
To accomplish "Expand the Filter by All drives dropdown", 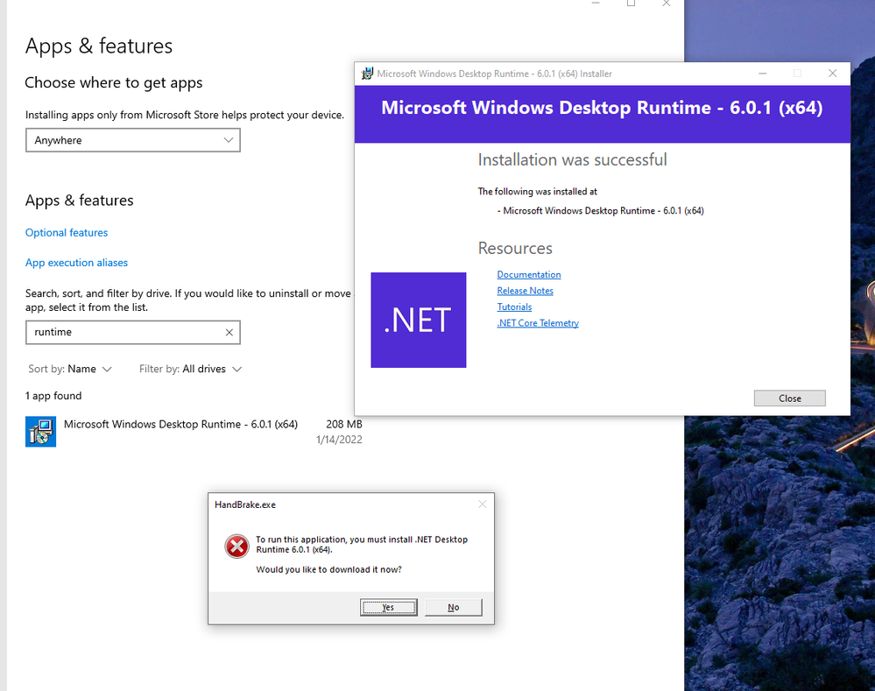I will pyautogui.click(x=190, y=369).
